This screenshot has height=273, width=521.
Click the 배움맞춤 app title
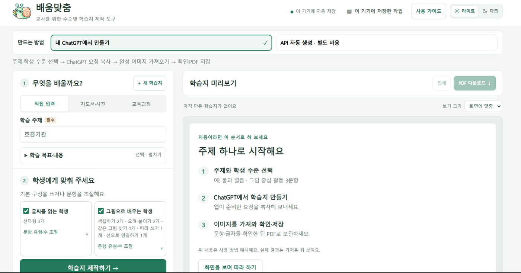tap(54, 7)
